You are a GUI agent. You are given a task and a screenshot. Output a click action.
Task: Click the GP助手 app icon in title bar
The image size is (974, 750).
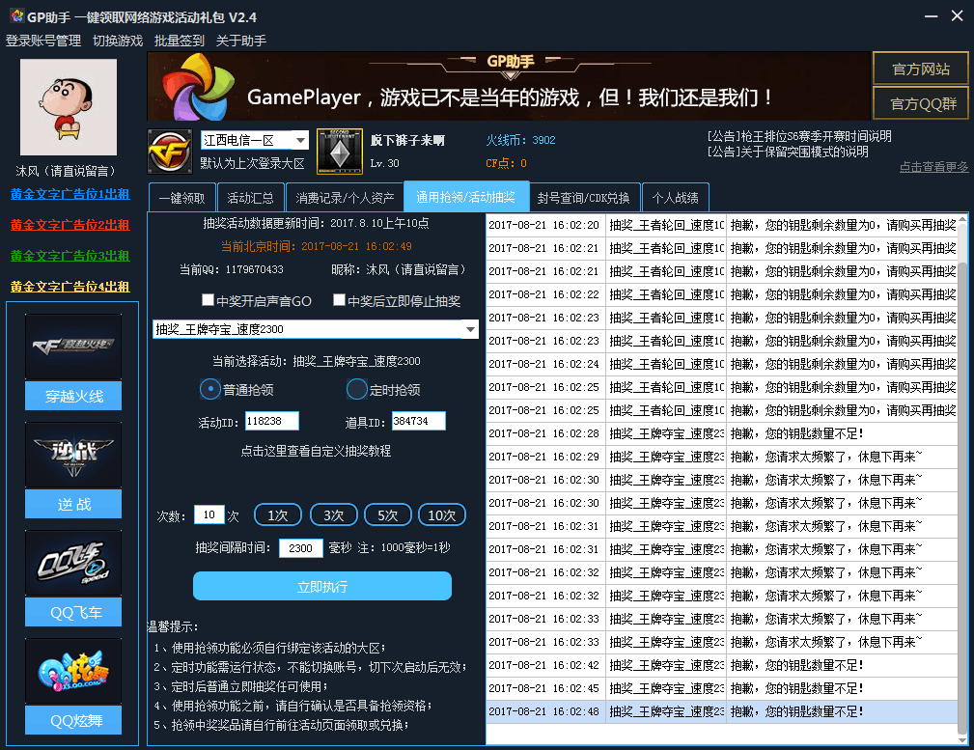(16, 16)
